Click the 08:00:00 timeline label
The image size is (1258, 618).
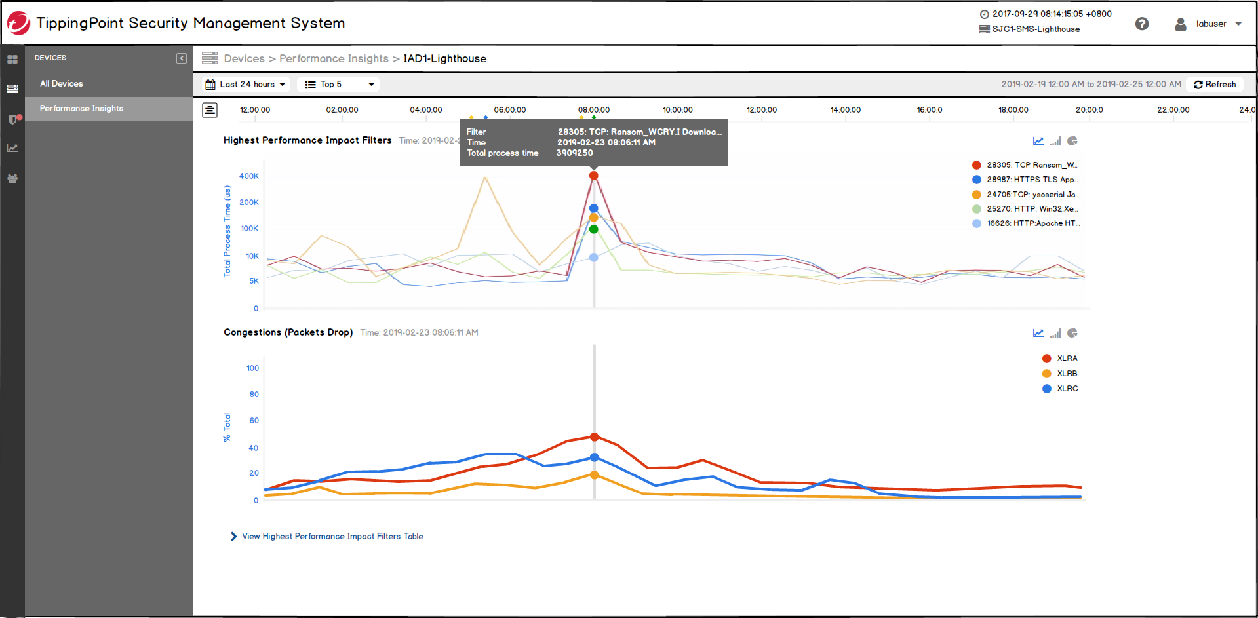click(x=594, y=110)
